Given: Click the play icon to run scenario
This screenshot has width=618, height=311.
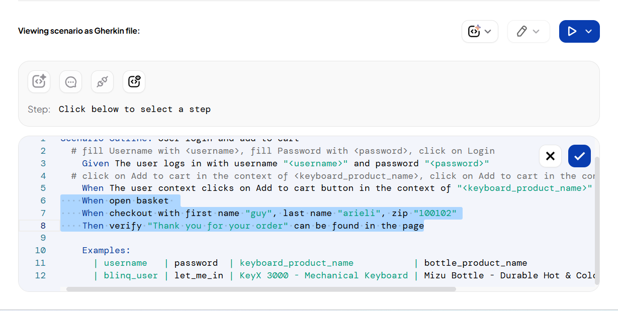Looking at the screenshot, I should 572,32.
